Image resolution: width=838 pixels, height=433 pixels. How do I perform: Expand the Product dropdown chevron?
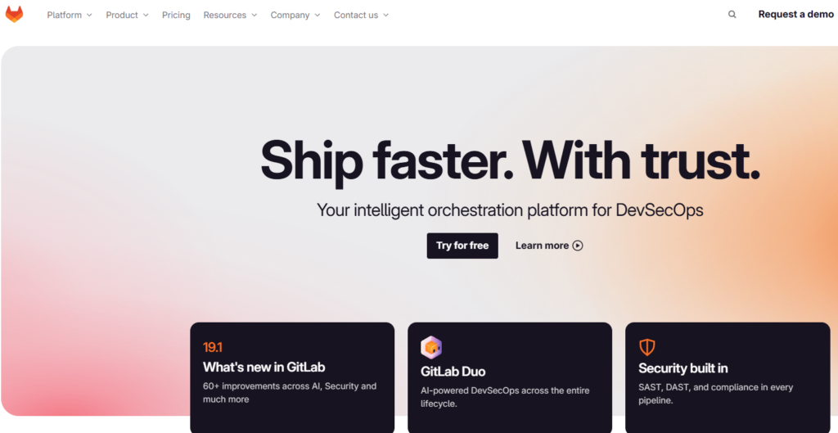(146, 15)
